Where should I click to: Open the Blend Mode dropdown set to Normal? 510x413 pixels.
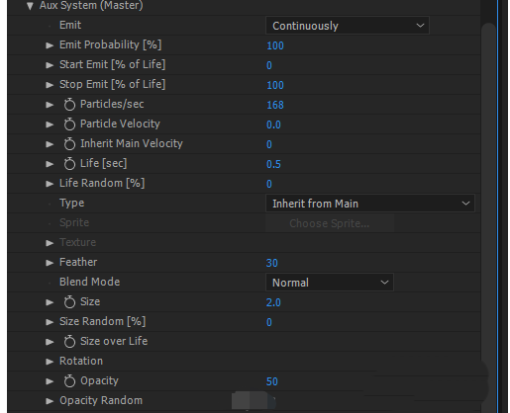pyautogui.click(x=330, y=283)
